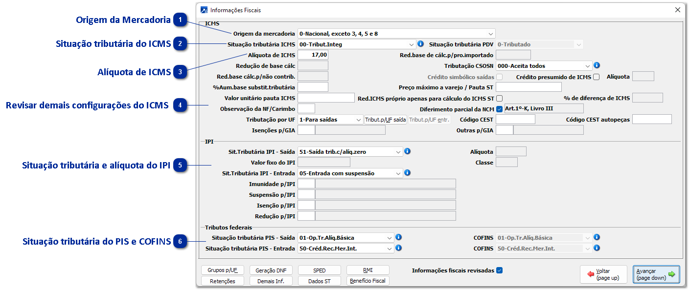
Task: Open Benefício Fiscal settings
Action: (x=368, y=281)
